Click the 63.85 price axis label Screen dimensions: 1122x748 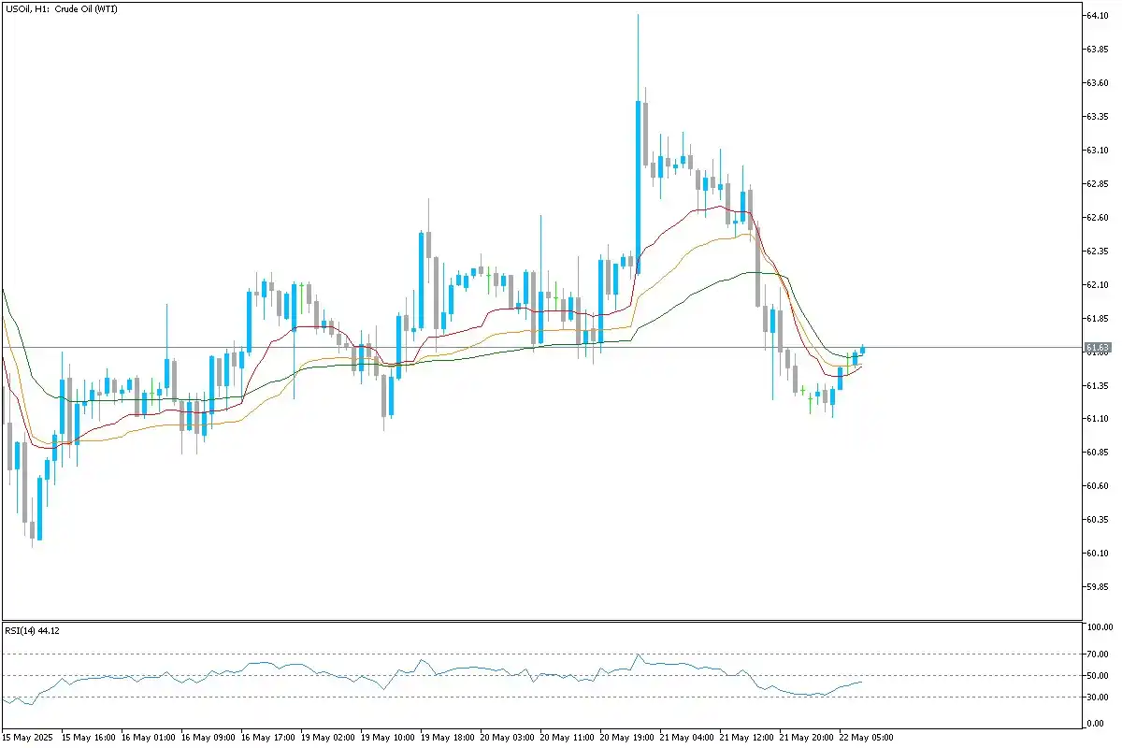tap(1097, 50)
